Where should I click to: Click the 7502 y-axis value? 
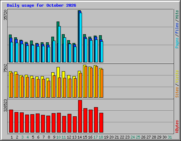click(5, 68)
